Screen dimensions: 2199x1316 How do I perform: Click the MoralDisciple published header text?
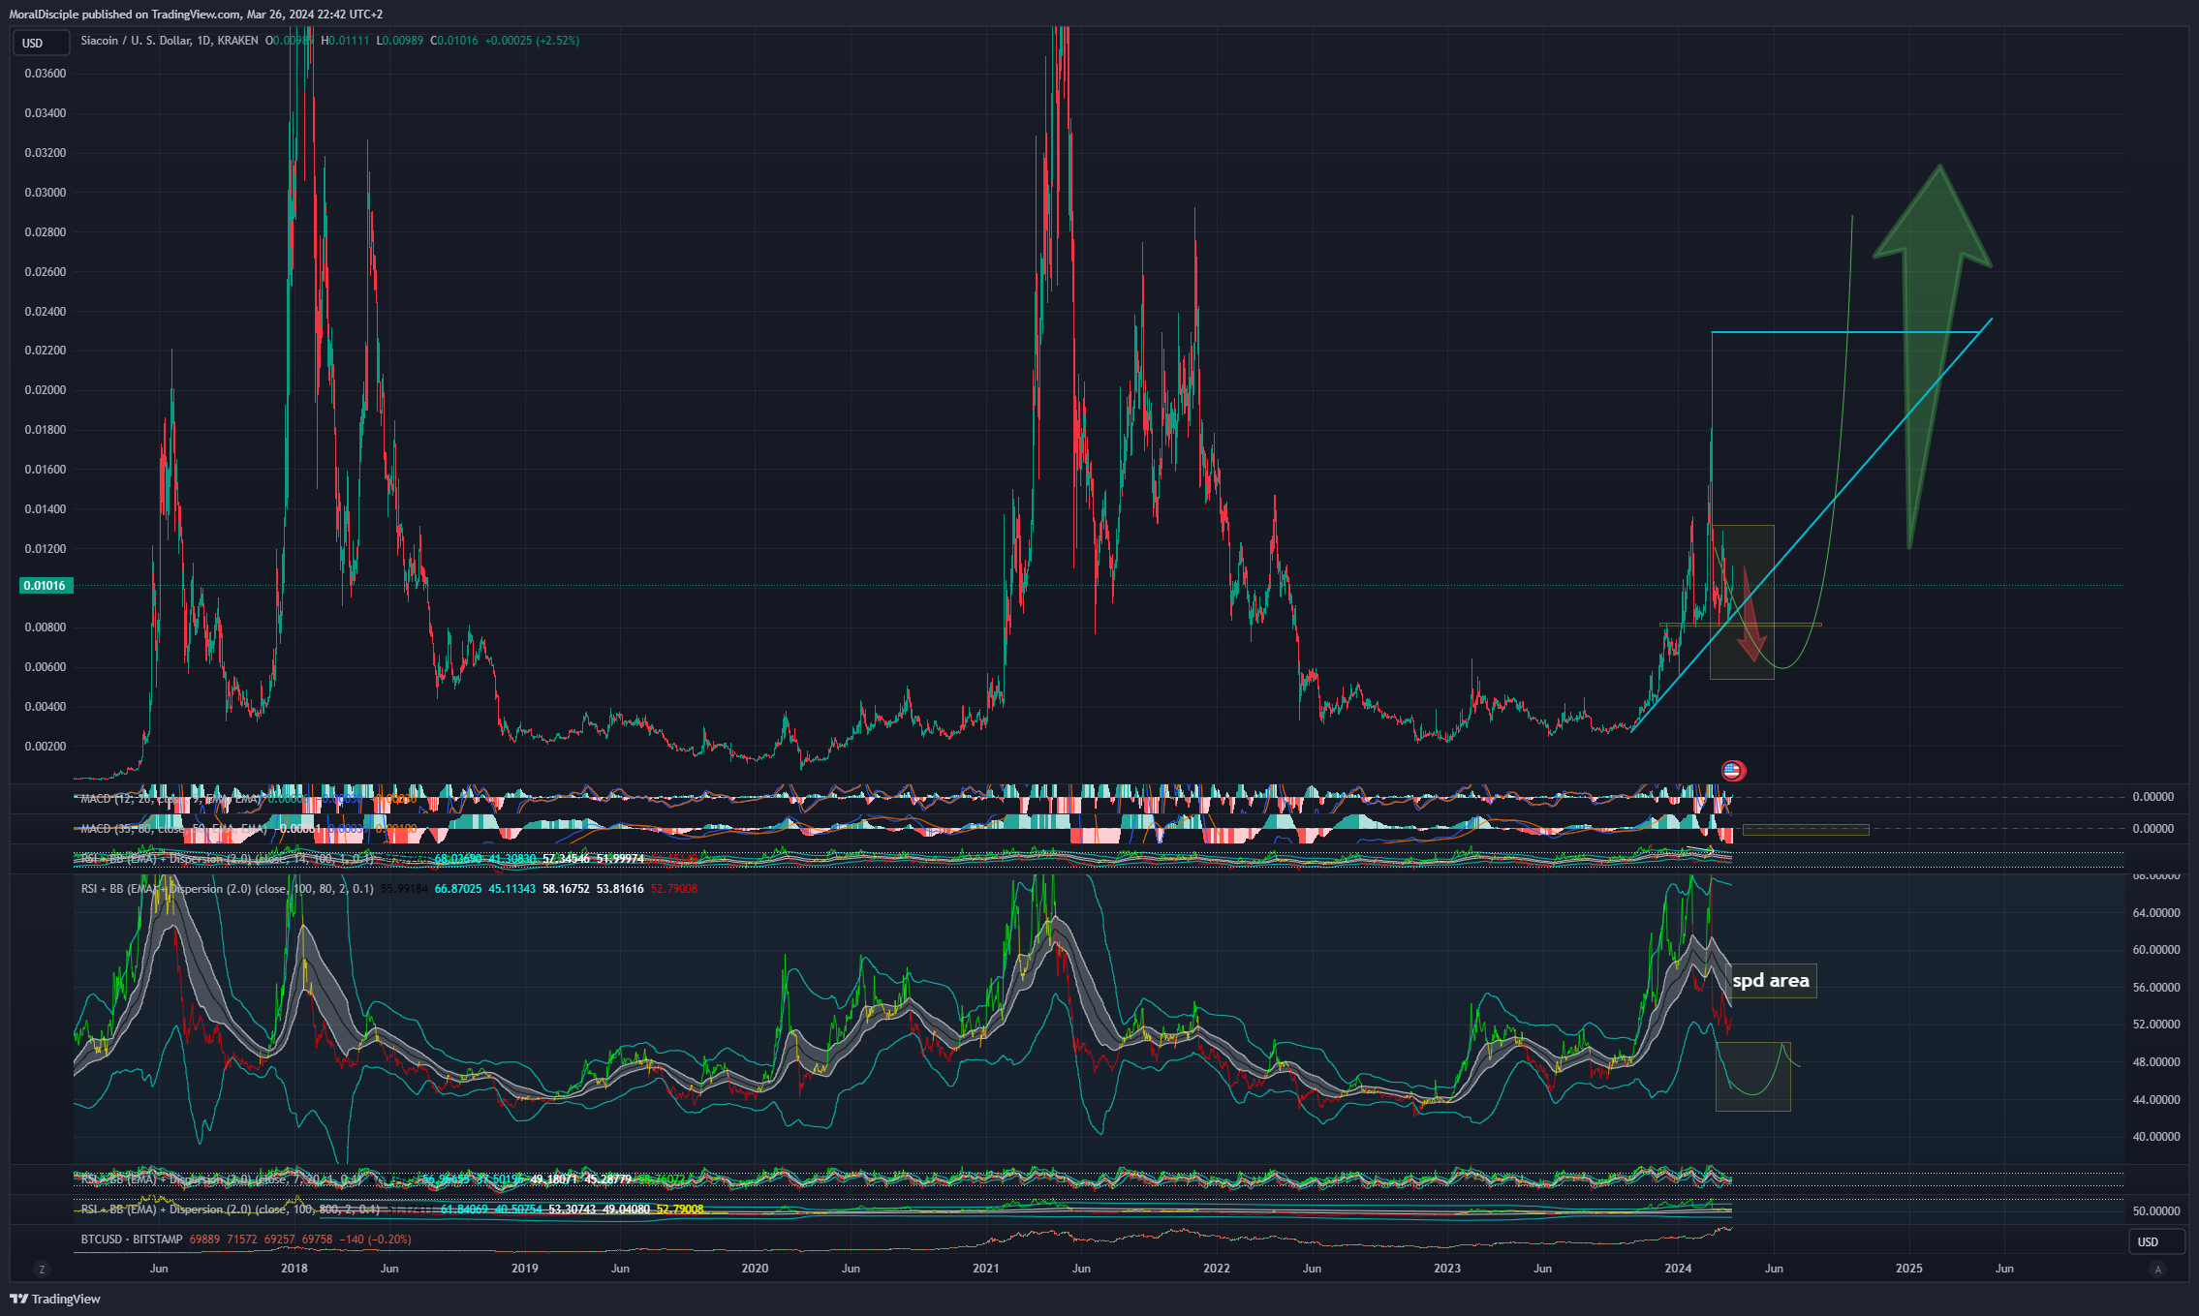196,14
